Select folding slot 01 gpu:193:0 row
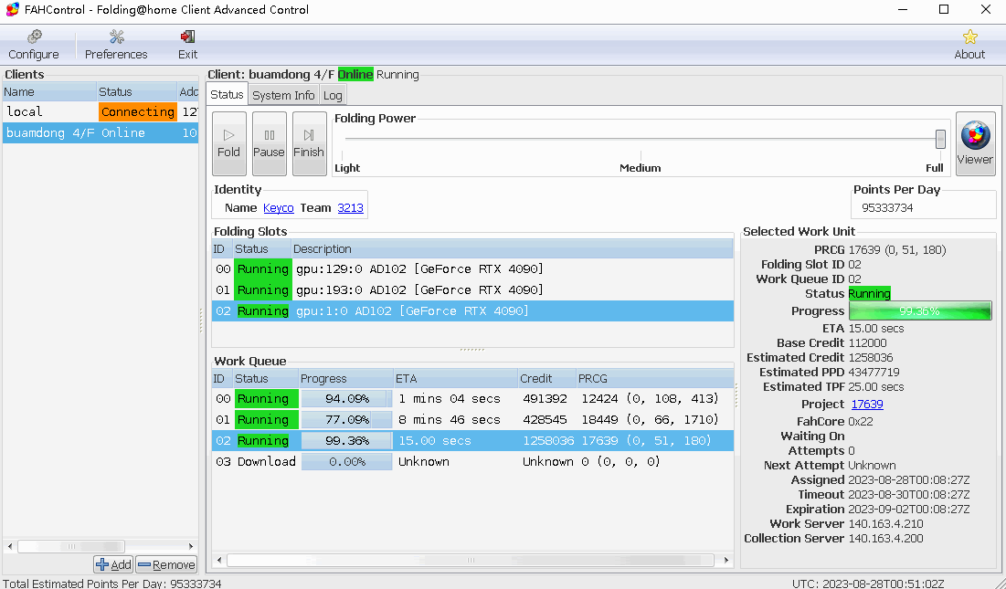1006x589 pixels. click(x=472, y=289)
